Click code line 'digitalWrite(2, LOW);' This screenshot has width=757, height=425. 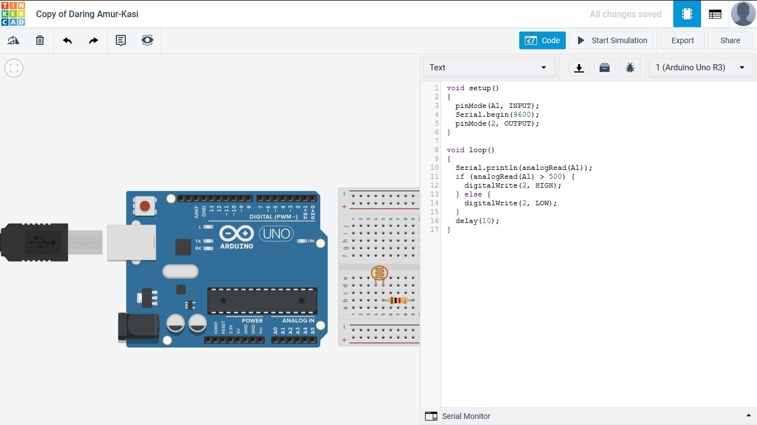[x=510, y=203]
